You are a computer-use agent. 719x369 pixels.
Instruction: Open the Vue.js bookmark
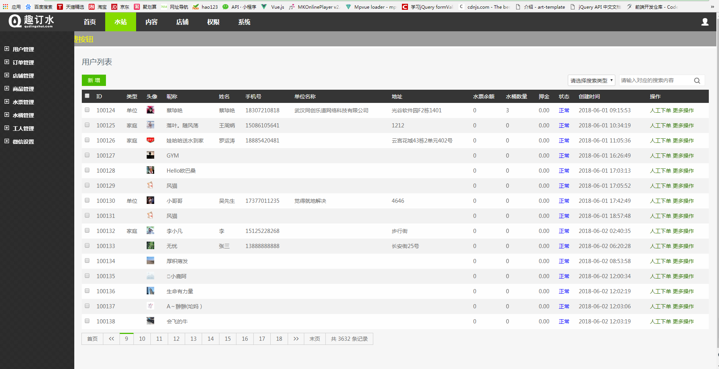[273, 7]
